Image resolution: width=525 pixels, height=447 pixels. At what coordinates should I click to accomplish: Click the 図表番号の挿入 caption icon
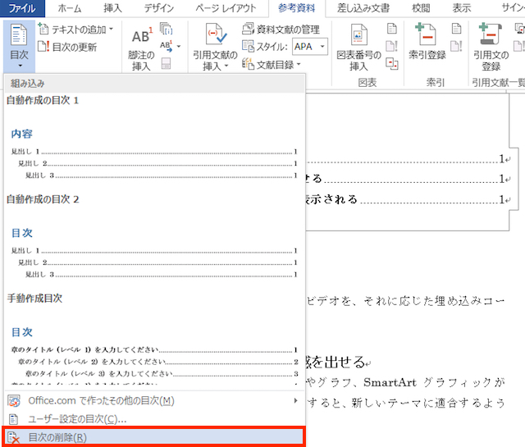(359, 34)
